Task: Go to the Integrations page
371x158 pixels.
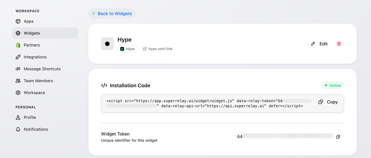Action: pos(35,57)
